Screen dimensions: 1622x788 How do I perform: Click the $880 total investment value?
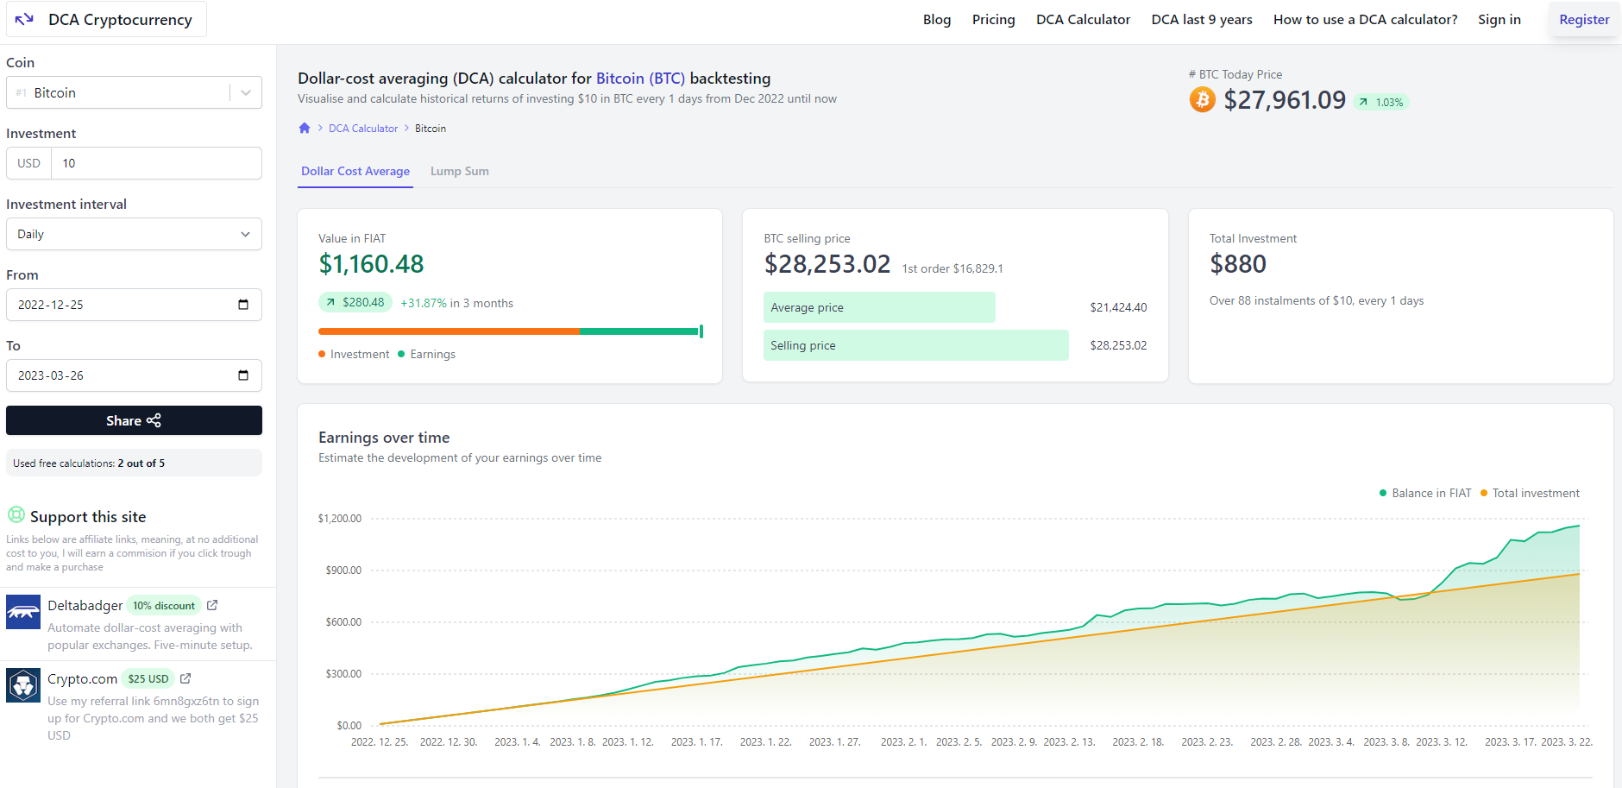(1238, 264)
